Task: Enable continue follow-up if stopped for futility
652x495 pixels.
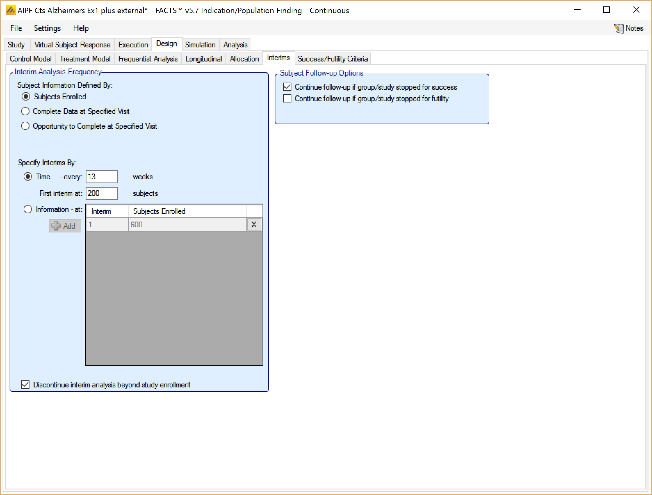Action: 287,99
